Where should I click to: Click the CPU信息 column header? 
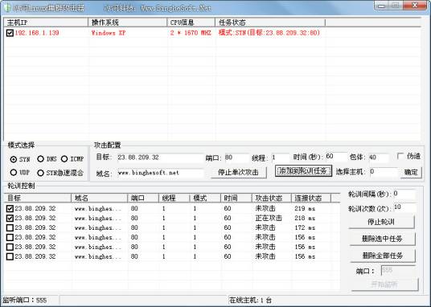coord(191,23)
